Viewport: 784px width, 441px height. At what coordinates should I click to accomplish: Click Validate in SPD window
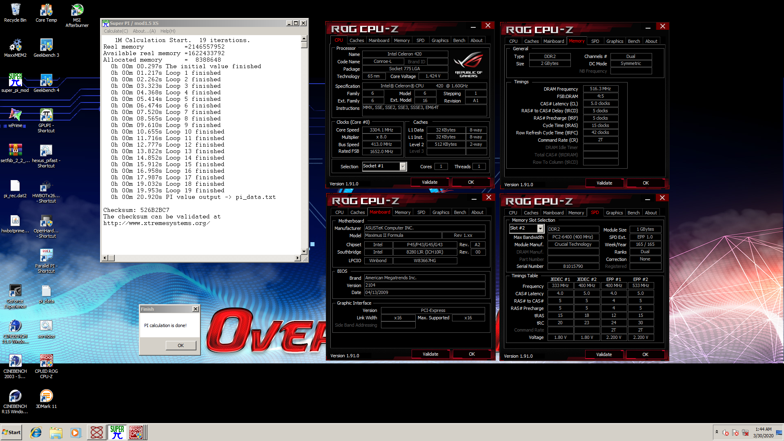(x=604, y=354)
